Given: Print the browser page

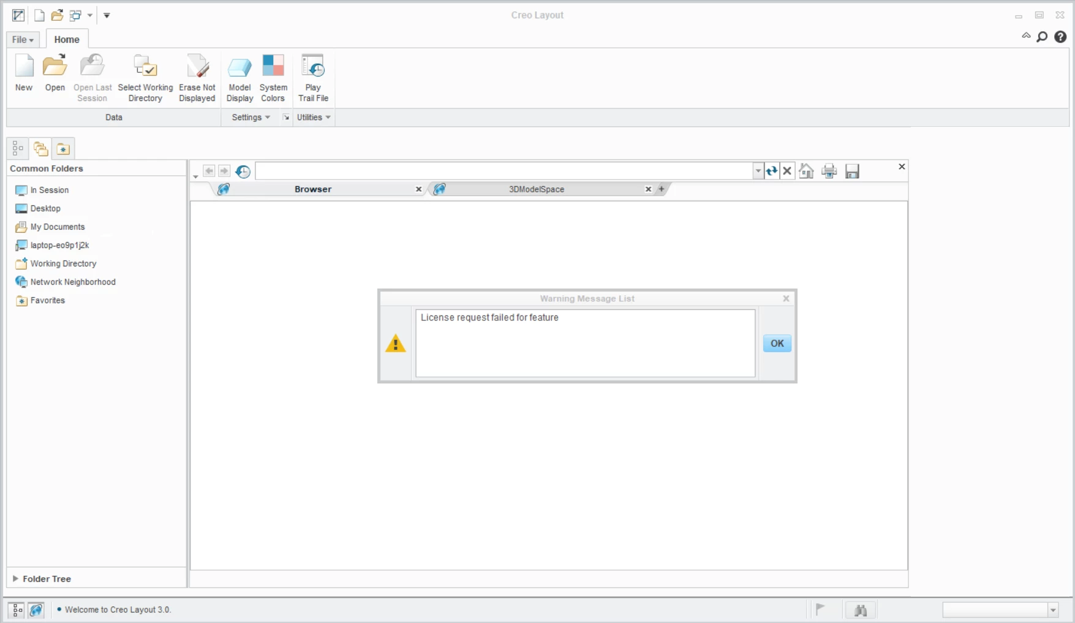Looking at the screenshot, I should coord(829,171).
